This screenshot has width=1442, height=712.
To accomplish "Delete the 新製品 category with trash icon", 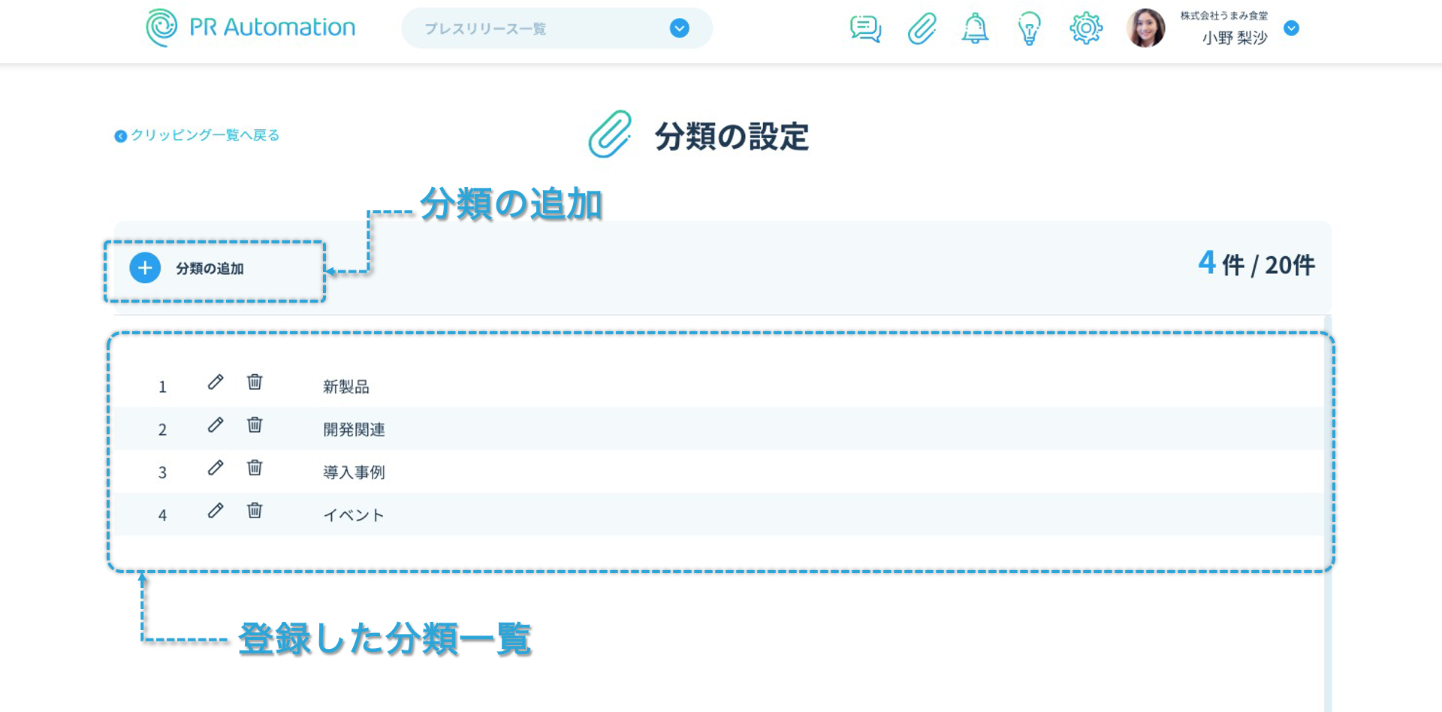I will point(255,382).
